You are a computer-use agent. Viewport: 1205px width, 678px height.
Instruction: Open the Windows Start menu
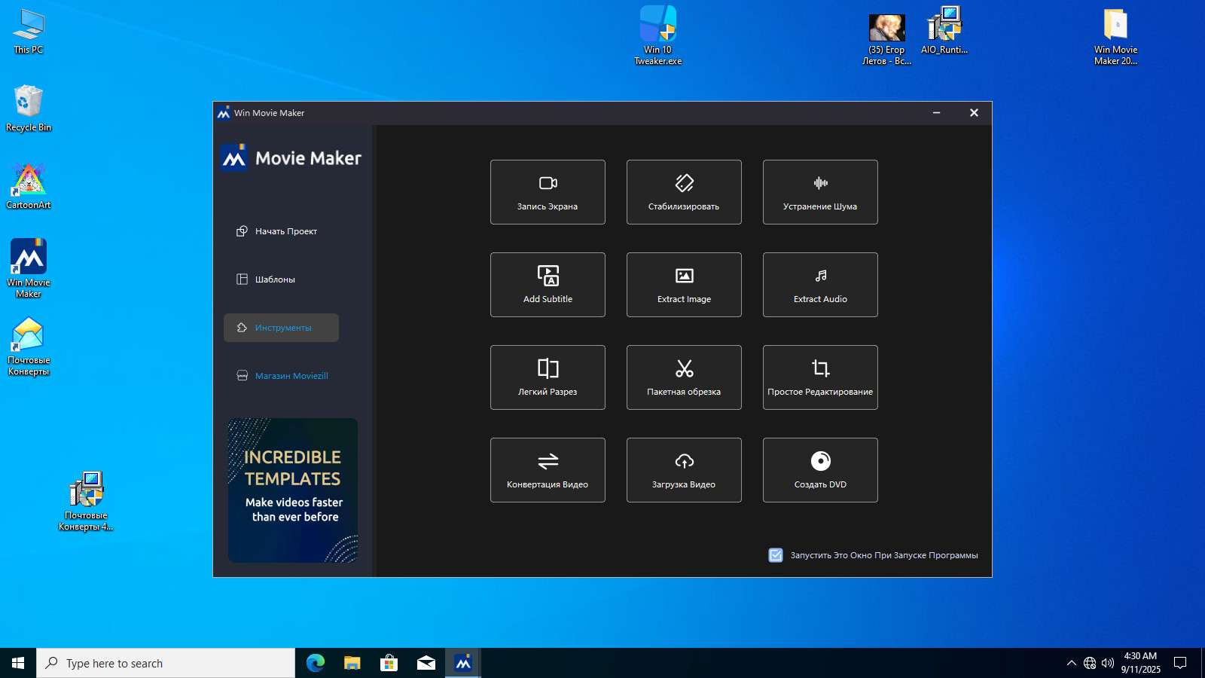[18, 663]
